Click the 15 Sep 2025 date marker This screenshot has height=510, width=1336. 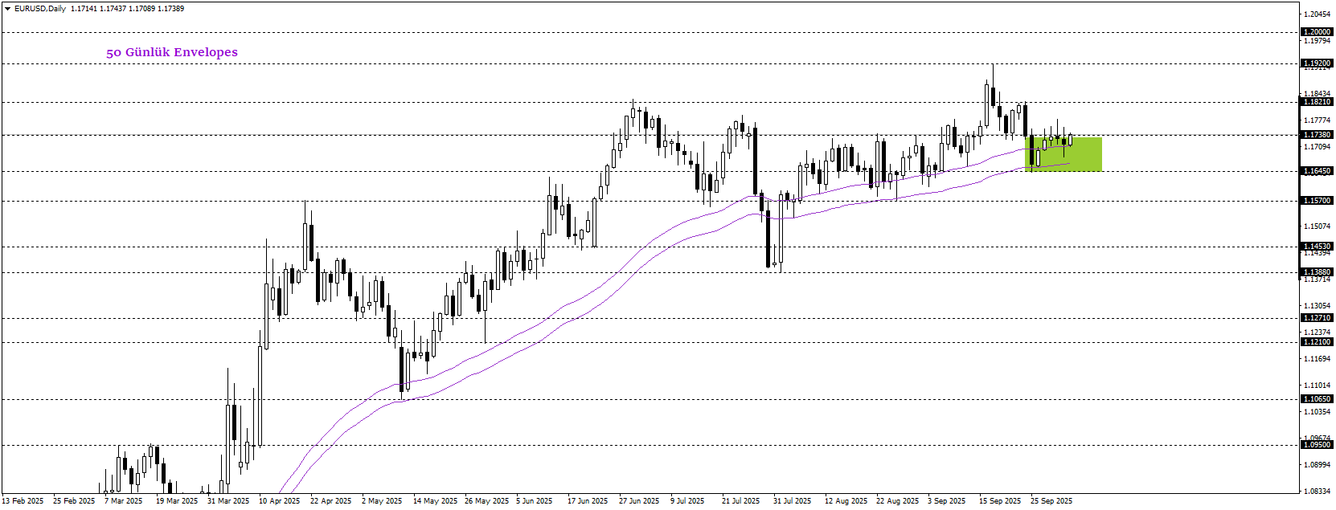pos(1000,501)
